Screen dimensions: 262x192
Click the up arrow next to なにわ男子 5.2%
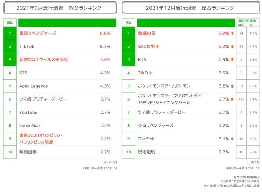tap(232, 46)
